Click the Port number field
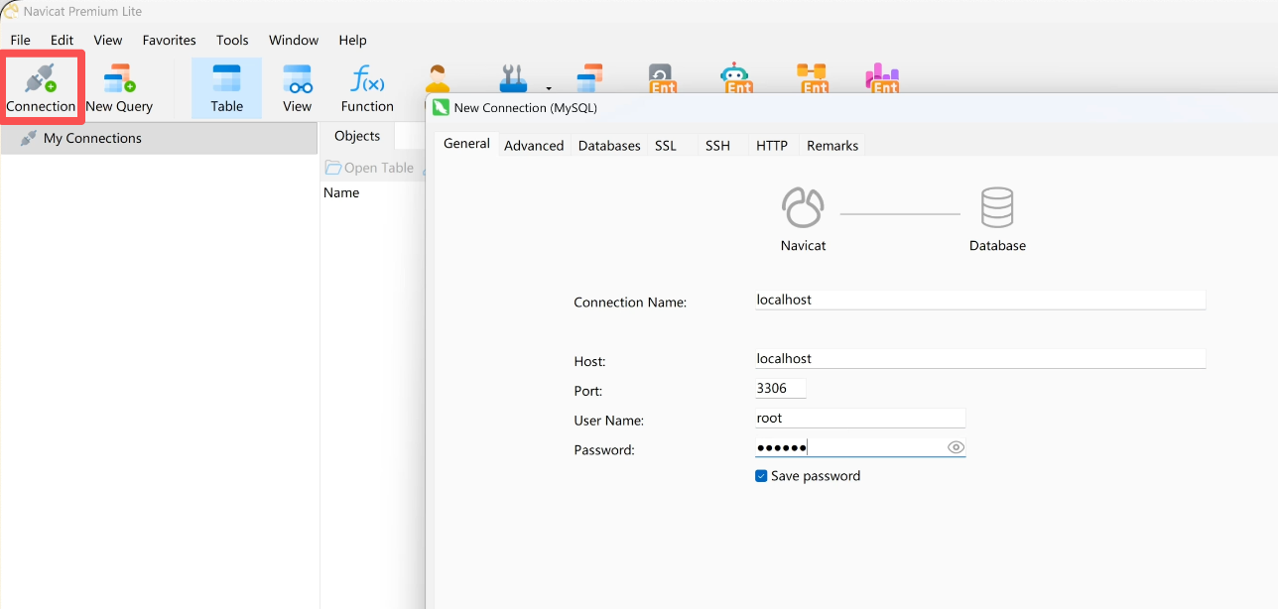 pyautogui.click(x=780, y=389)
